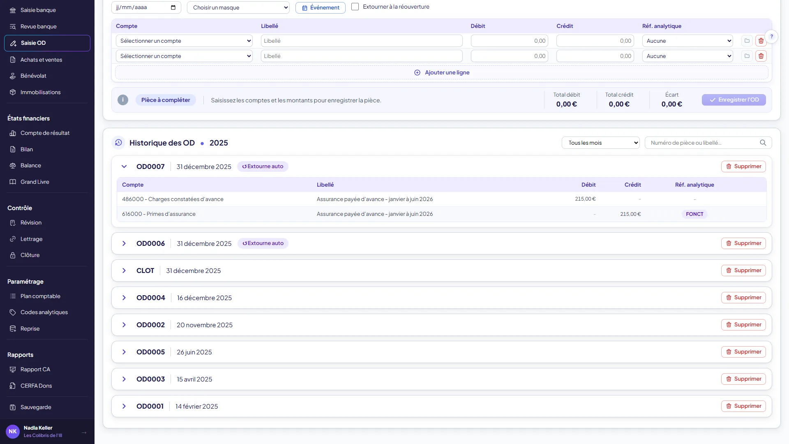The width and height of the screenshot is (789, 444).
Task: Click the search magnifier icon in history
Action: pyautogui.click(x=763, y=143)
